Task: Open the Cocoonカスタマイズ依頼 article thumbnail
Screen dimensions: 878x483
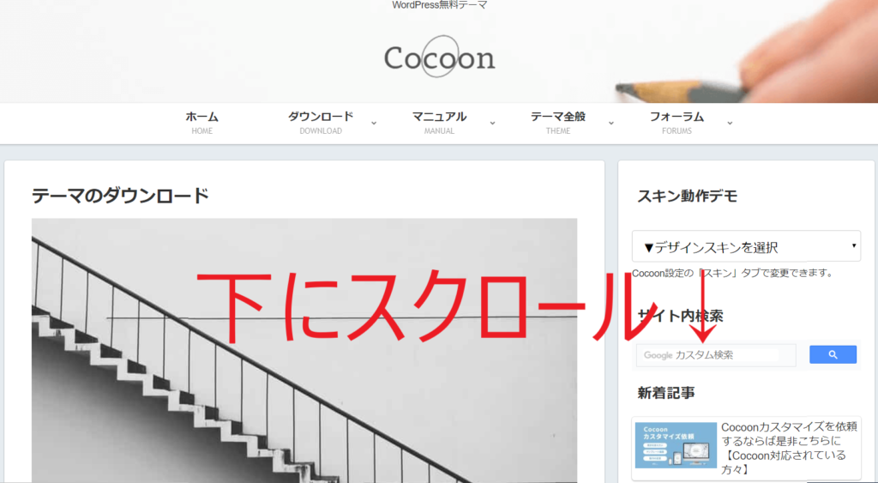Action: (x=676, y=445)
